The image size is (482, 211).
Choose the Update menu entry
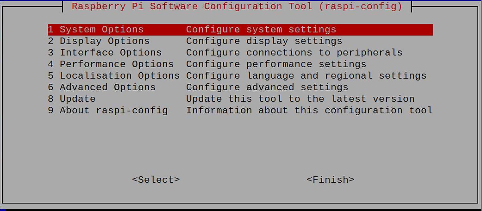(x=240, y=99)
